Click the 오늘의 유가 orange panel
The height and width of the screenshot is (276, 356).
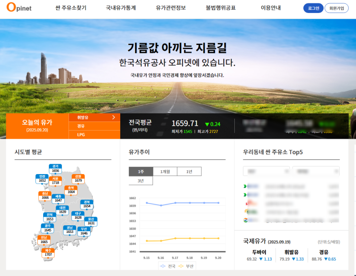[x=37, y=126]
